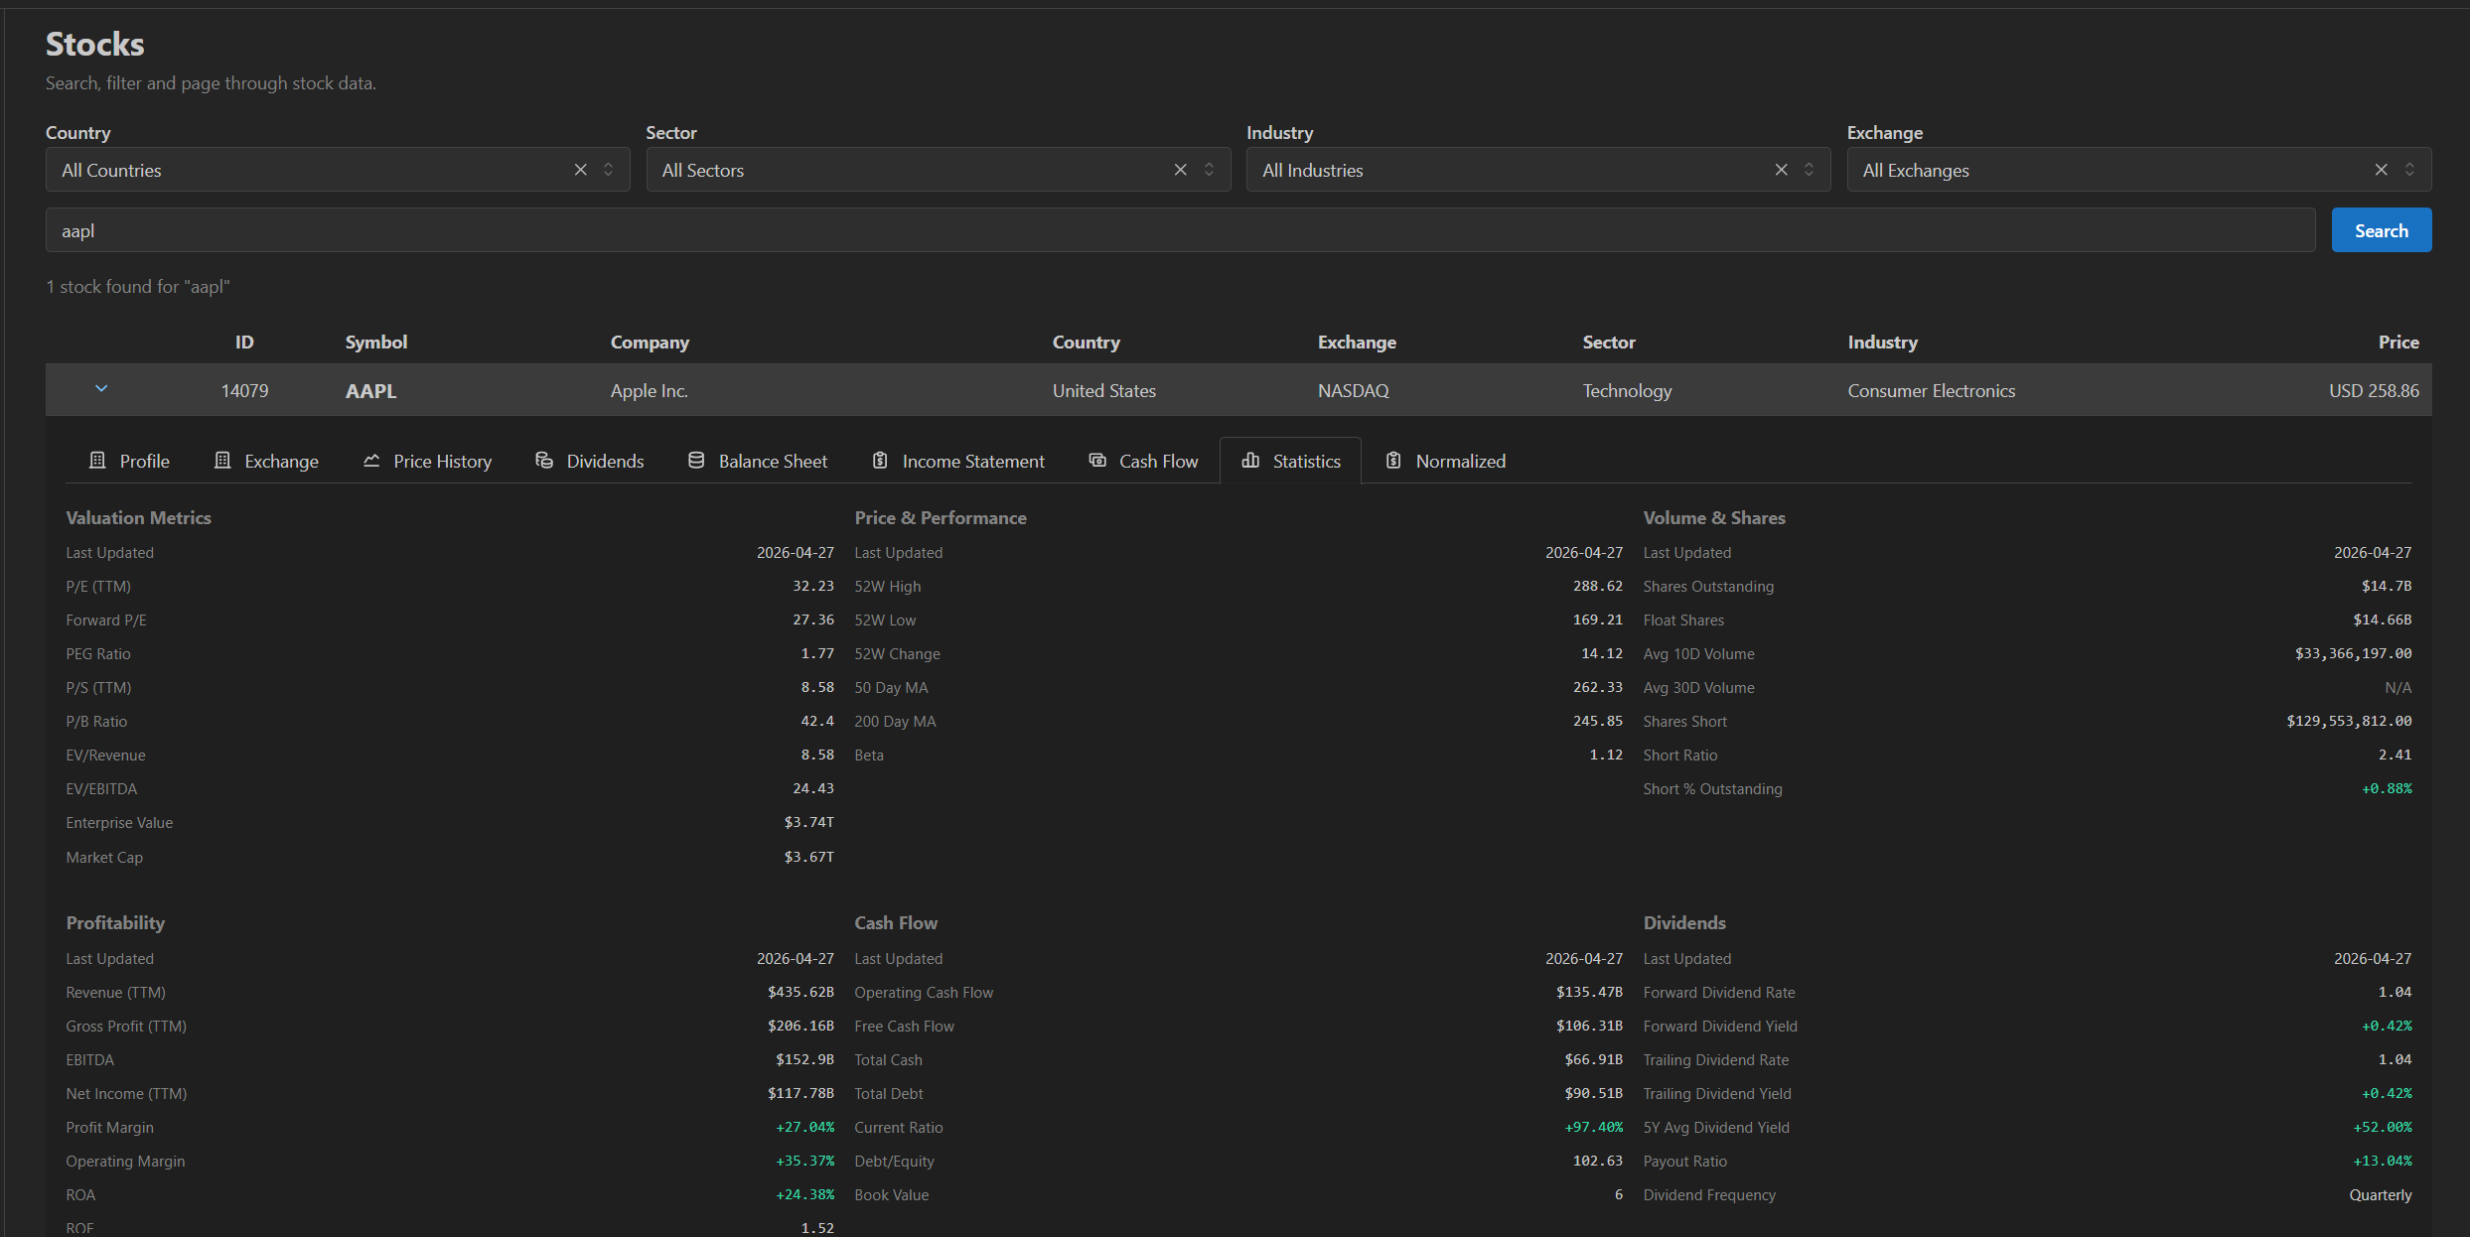2470x1237 pixels.
Task: Open the All Sectors dropdown arrows
Action: tap(1209, 170)
